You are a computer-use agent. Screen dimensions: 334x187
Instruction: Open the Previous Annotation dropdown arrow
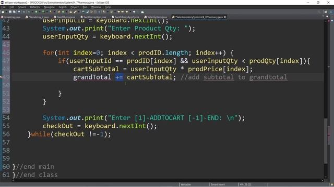point(115,12)
